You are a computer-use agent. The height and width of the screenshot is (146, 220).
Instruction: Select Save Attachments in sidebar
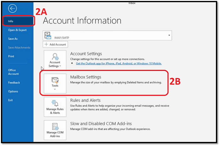click(x=19, y=47)
